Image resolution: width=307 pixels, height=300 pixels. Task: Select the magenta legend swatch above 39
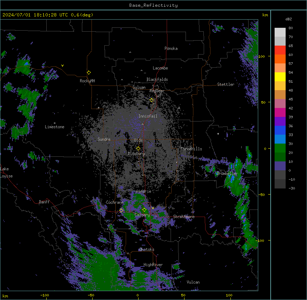pyautogui.click(x=280, y=112)
